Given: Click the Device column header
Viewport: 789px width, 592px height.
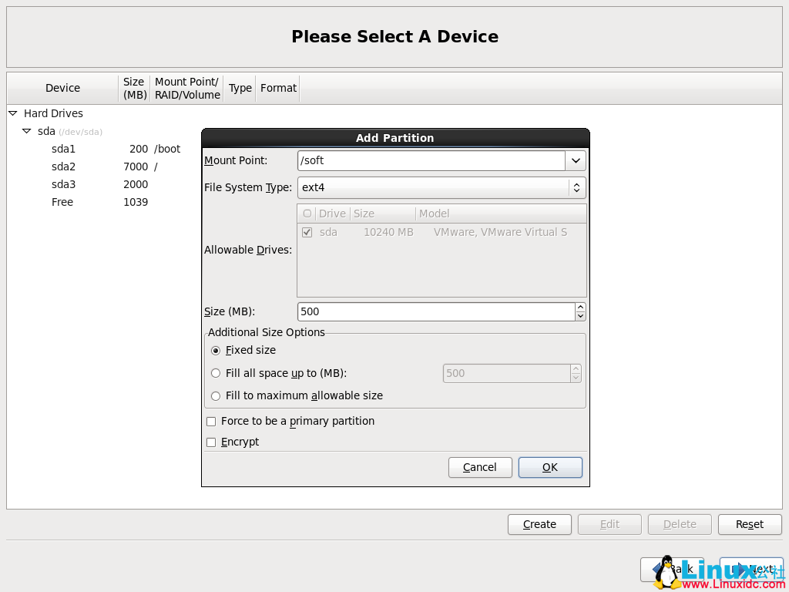Looking at the screenshot, I should click(62, 88).
